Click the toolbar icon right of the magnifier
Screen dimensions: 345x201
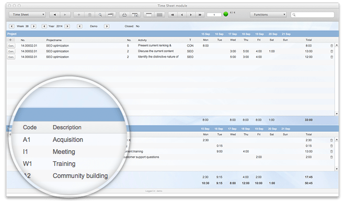click(x=110, y=15)
